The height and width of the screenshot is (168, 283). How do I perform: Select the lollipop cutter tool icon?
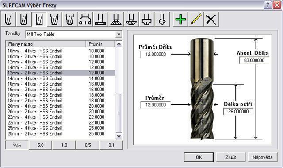[x=162, y=19]
